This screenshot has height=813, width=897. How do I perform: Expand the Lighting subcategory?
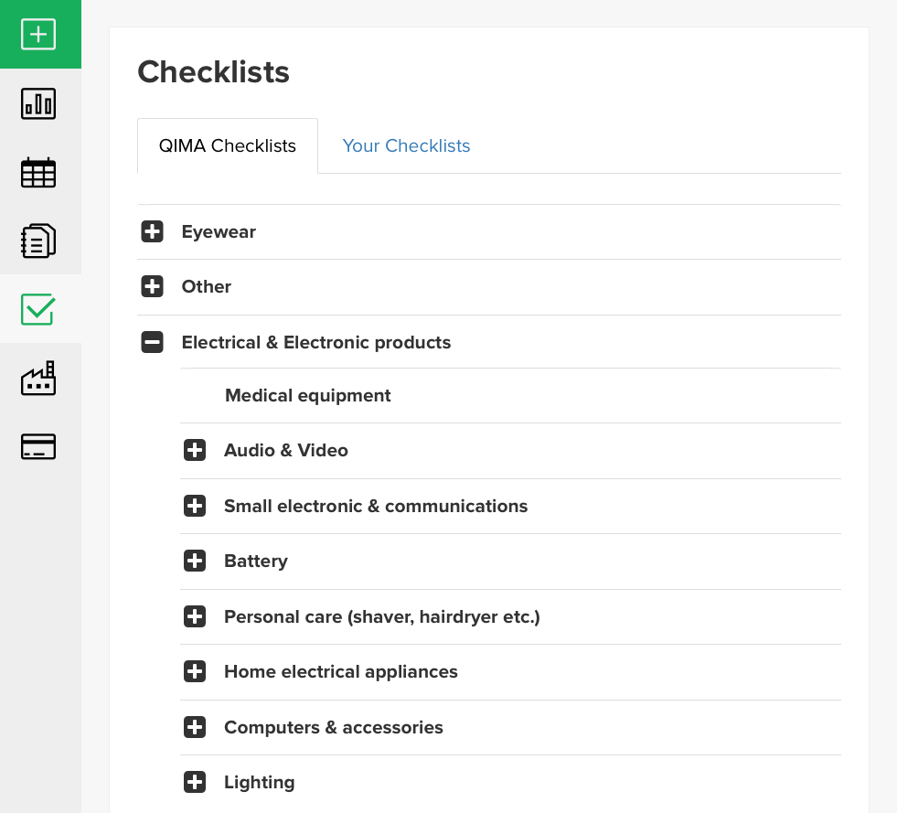pos(195,782)
